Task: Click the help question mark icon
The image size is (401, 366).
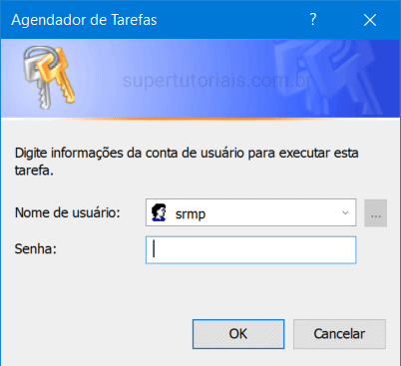Action: tap(312, 20)
